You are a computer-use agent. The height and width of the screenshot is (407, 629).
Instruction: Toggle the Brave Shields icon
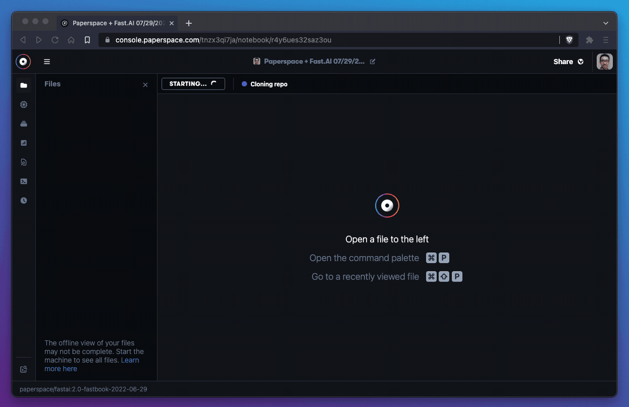(569, 40)
